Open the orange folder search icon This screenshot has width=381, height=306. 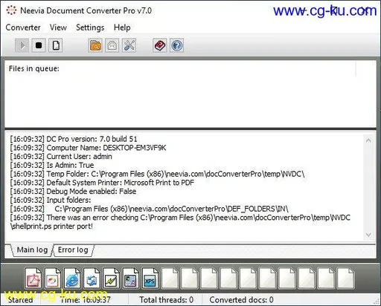(95, 45)
